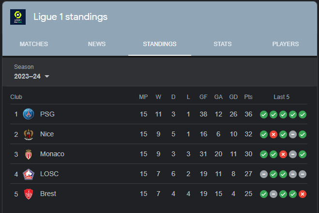This screenshot has width=319, height=213.
Task: Switch to the MATCHES tab
Action: pyautogui.click(x=34, y=44)
